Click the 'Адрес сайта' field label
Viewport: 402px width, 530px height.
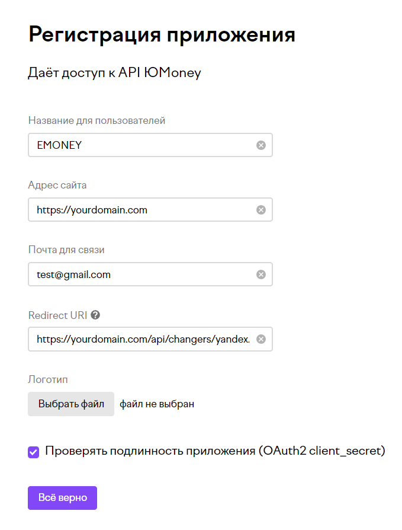point(57,185)
